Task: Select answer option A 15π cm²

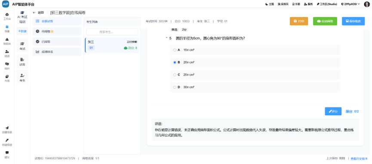Action: 255,50
